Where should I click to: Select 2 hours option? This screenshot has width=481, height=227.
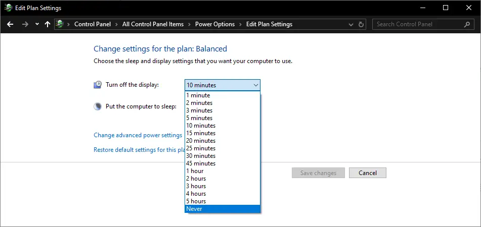click(223, 179)
